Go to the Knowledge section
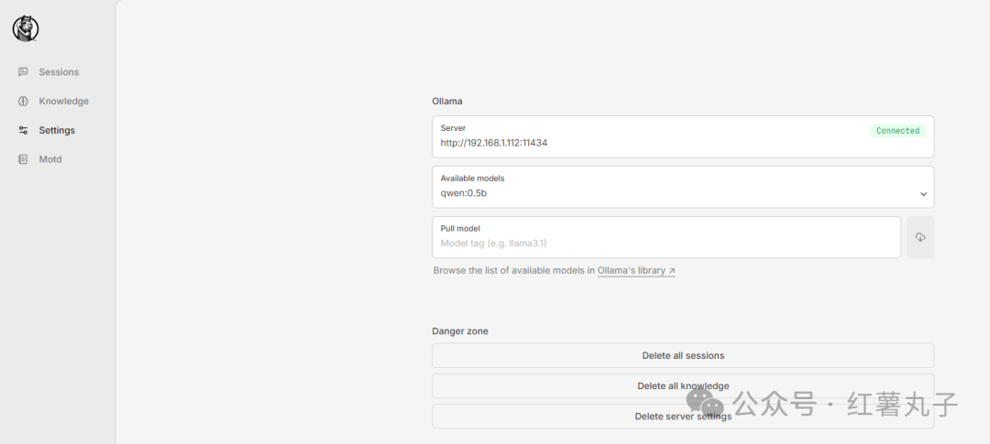990x444 pixels. [x=54, y=101]
